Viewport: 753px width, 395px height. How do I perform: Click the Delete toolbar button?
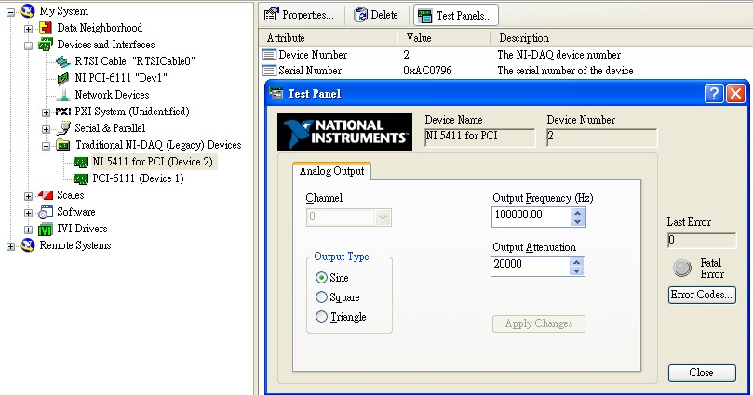pos(375,15)
